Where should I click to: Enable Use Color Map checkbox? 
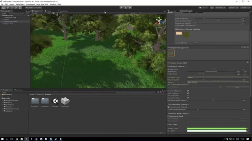(188, 96)
